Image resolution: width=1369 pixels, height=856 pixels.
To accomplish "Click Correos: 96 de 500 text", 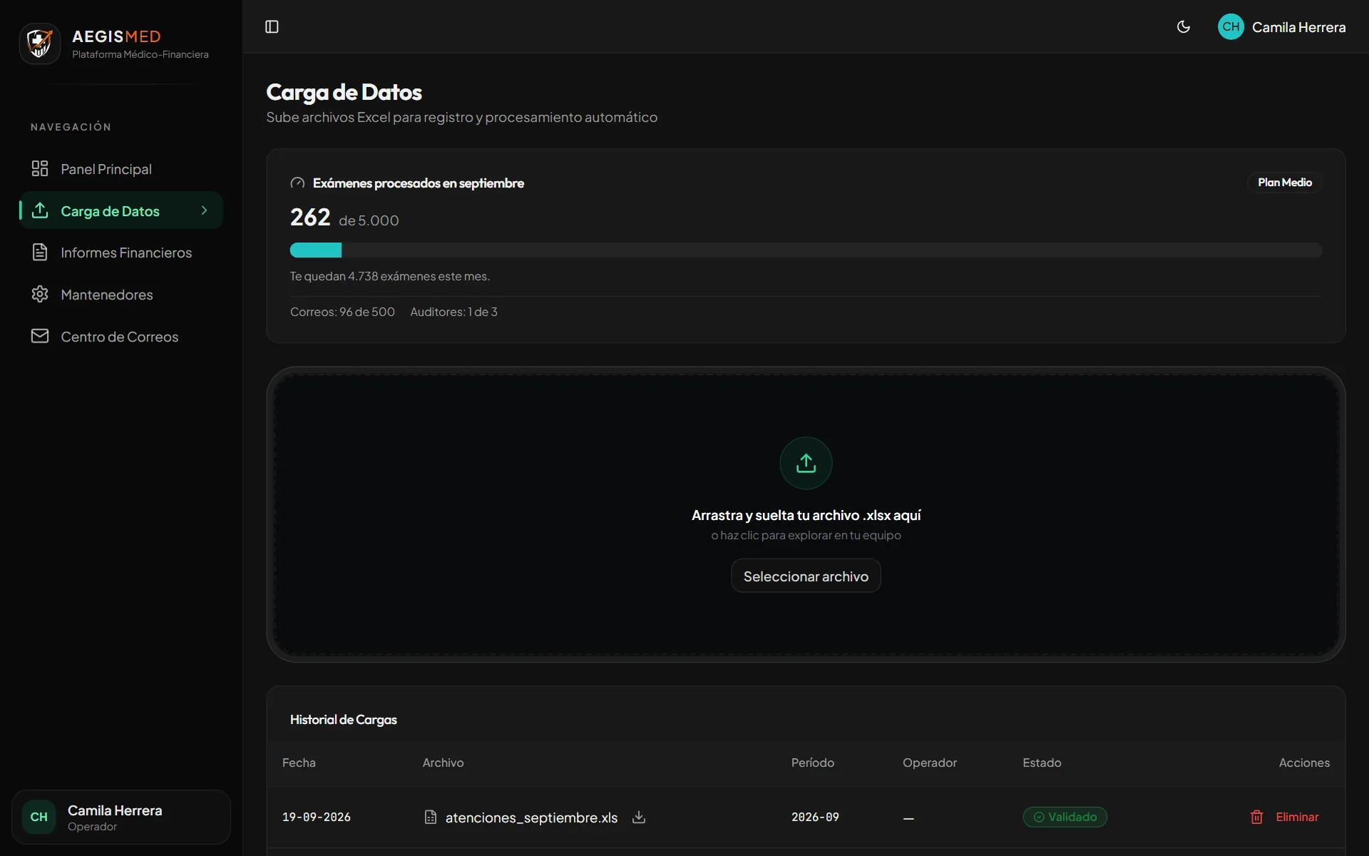I will [x=342, y=312].
